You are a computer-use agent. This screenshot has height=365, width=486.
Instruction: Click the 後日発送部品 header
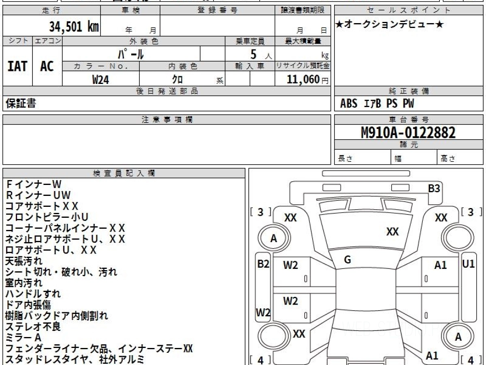pos(166,91)
